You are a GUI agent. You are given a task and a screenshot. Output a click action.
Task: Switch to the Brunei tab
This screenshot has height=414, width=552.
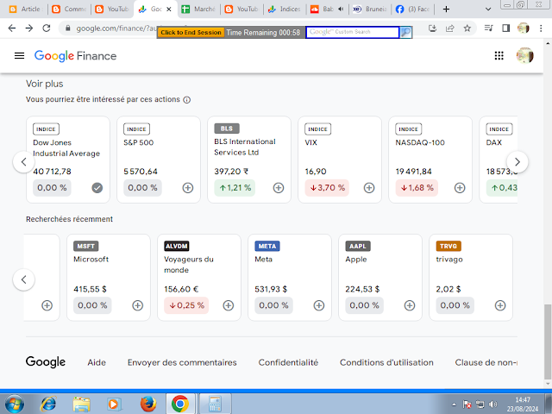[x=371, y=9]
